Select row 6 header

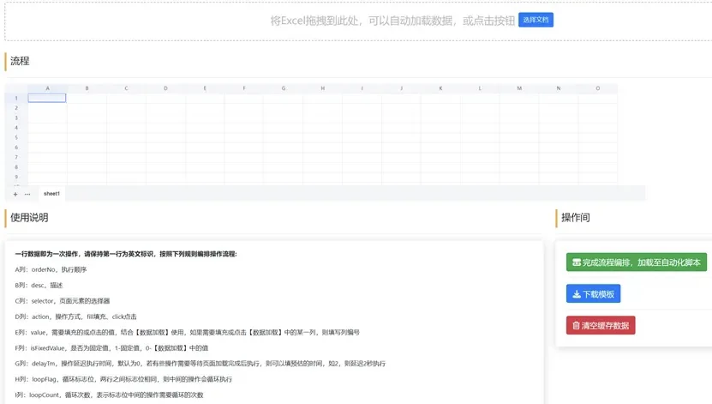click(16, 148)
